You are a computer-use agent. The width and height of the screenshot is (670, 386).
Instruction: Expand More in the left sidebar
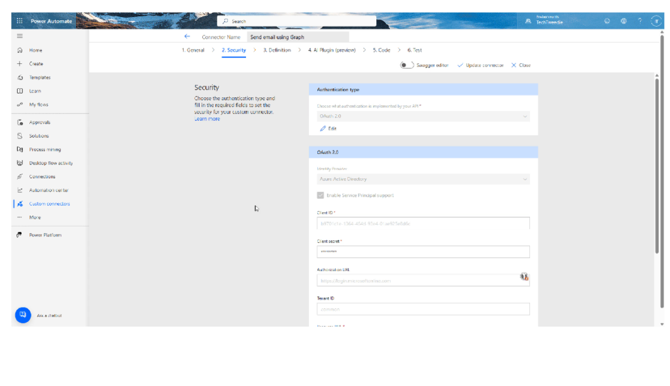point(34,217)
